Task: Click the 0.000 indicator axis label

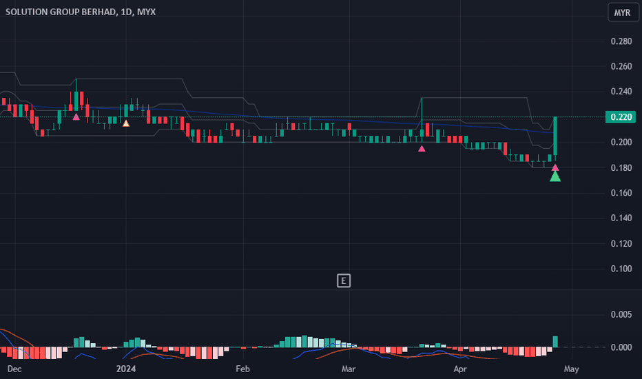Action: [621, 347]
